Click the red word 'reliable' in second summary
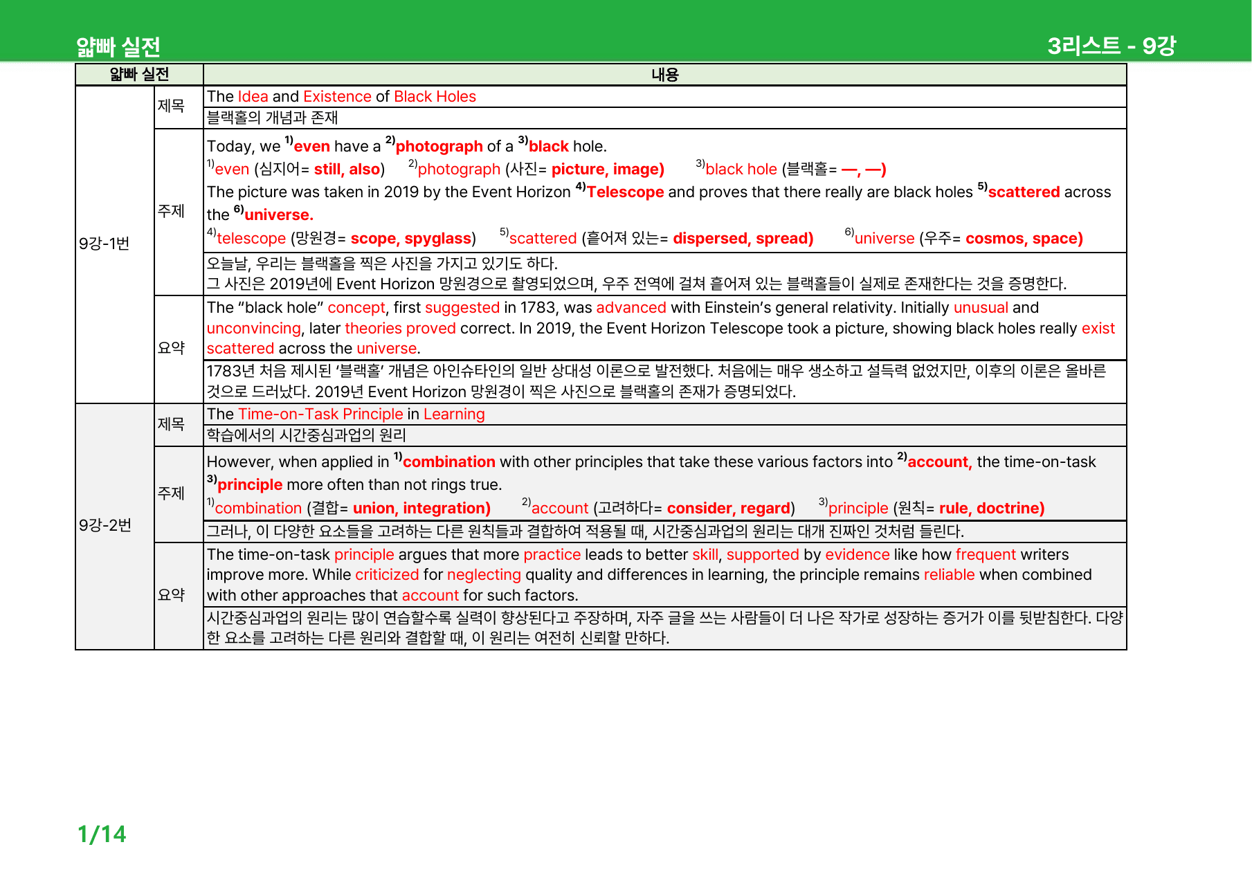Screen dimensions: 1252x885 point(949,575)
